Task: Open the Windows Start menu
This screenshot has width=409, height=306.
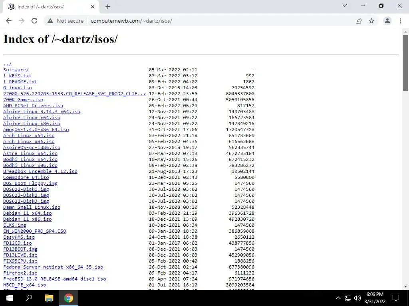Action: (10, 298)
